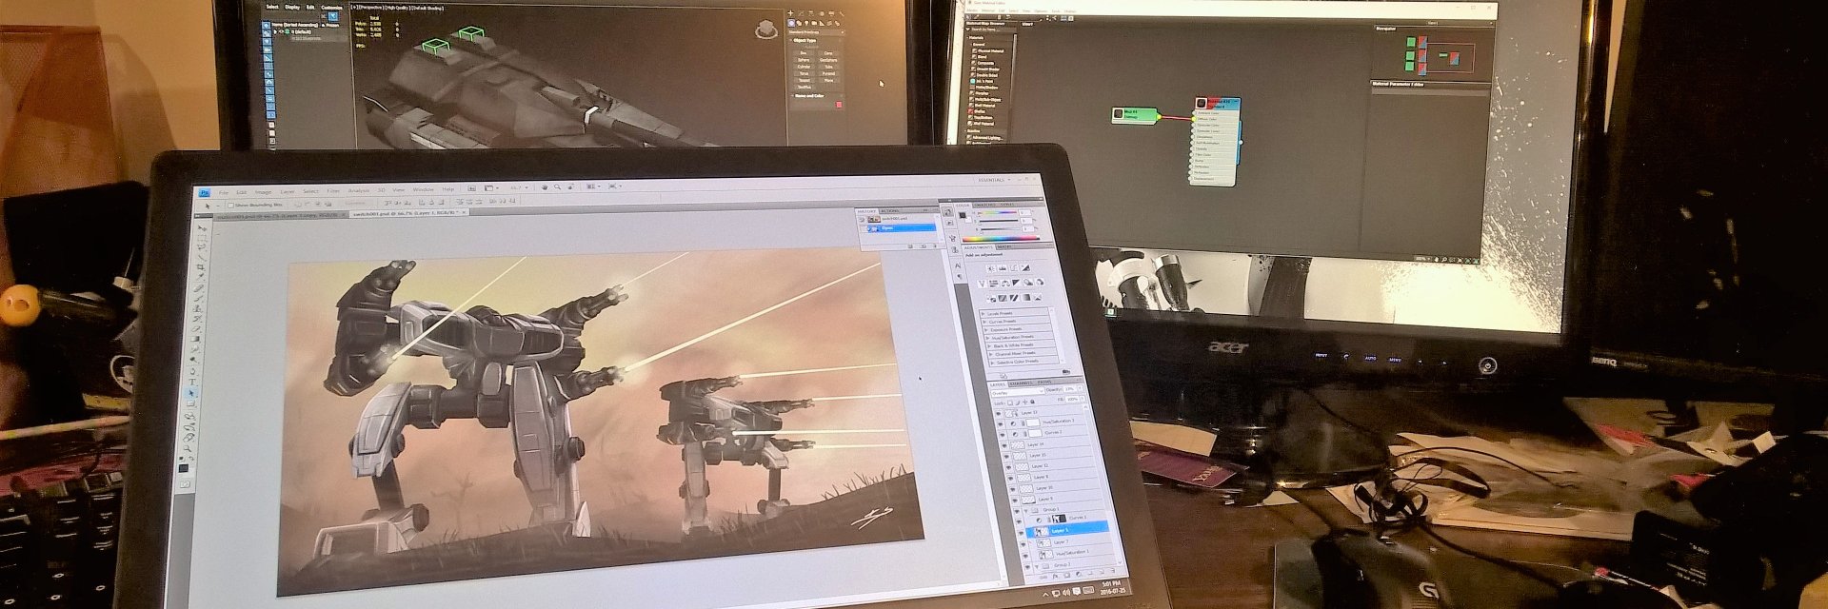1828x609 pixels.
Task: Hide the Layer 10 layer
Action: [x=1012, y=489]
